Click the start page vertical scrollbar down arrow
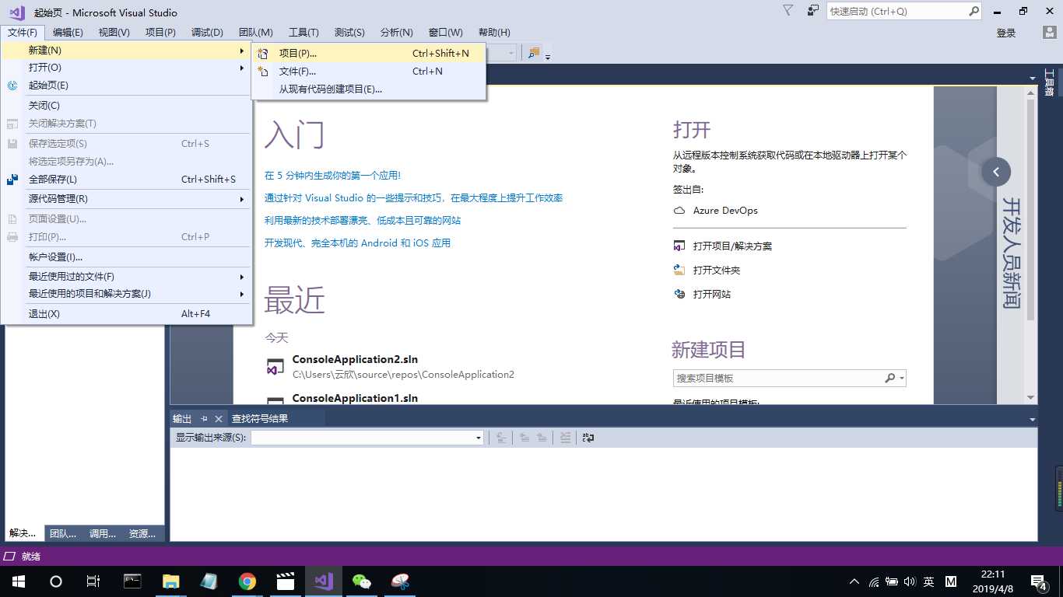This screenshot has width=1063, height=597. tap(1031, 397)
